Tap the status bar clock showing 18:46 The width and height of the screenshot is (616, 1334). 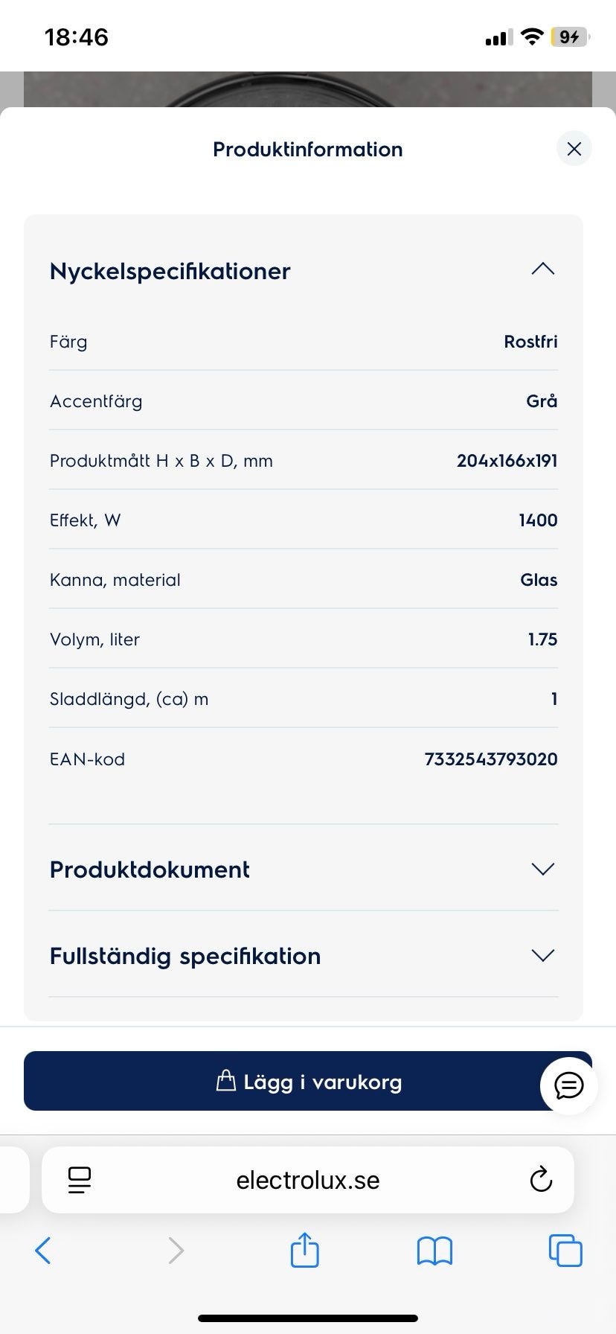tap(77, 37)
